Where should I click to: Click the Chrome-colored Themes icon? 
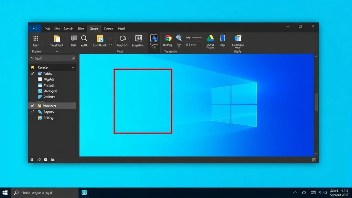point(168,38)
